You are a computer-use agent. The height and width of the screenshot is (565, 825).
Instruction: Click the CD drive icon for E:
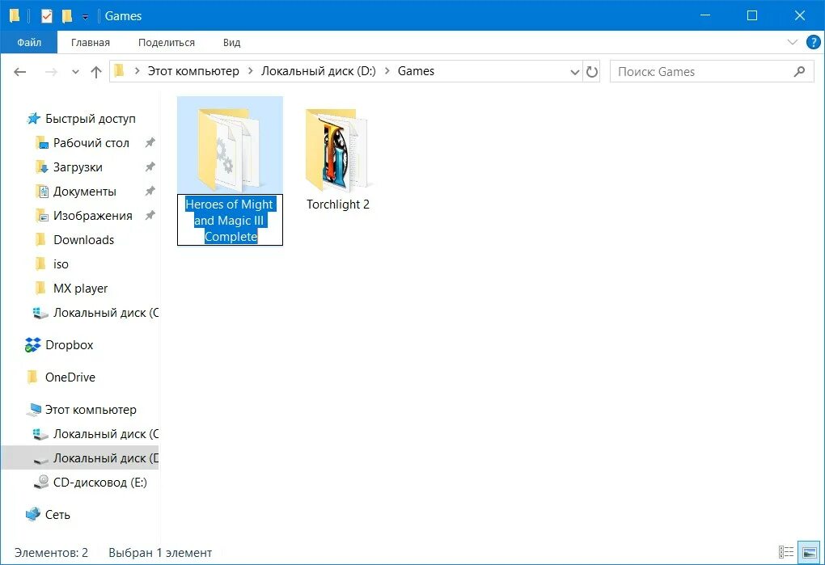[41, 482]
